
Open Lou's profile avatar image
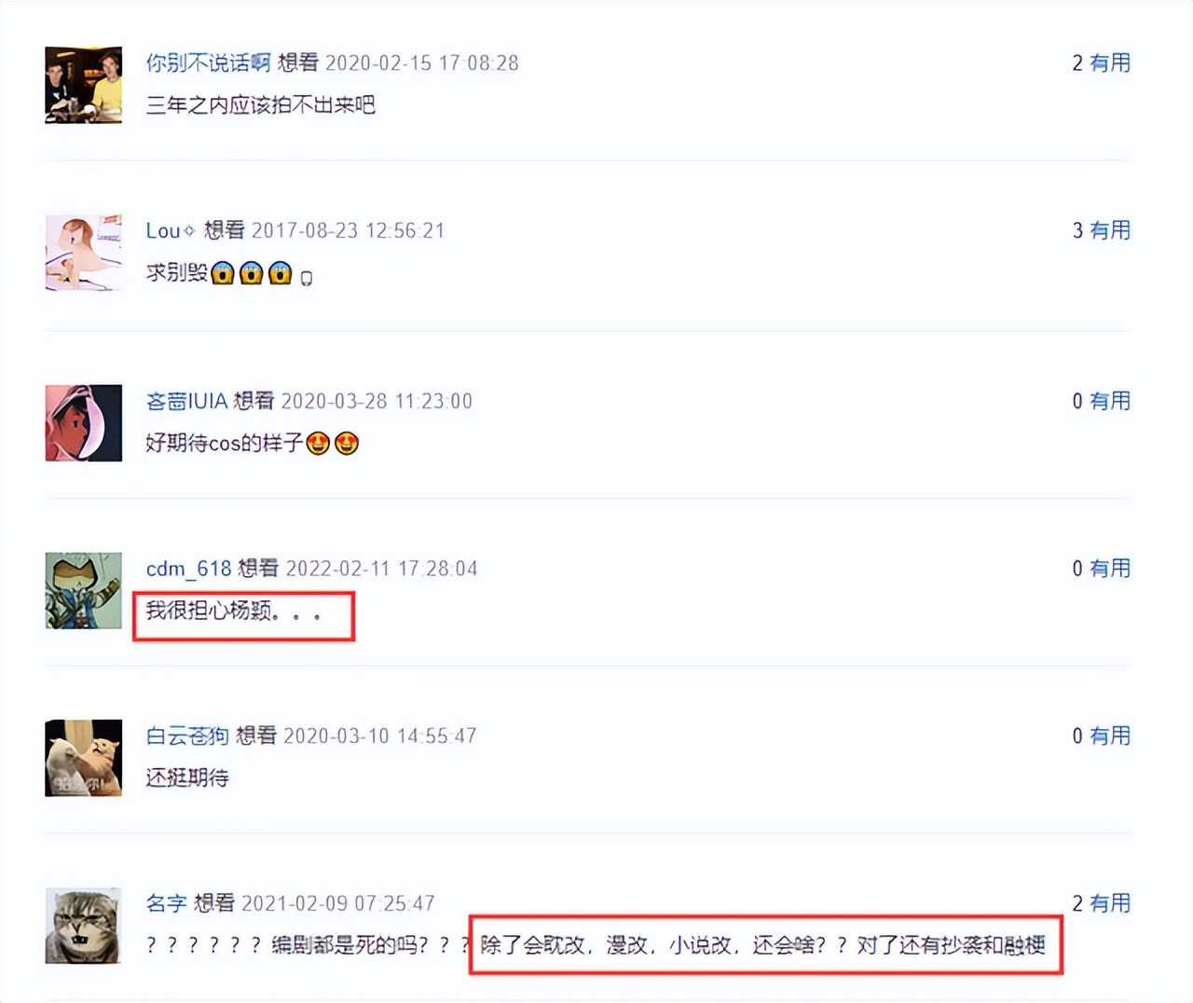point(83,253)
